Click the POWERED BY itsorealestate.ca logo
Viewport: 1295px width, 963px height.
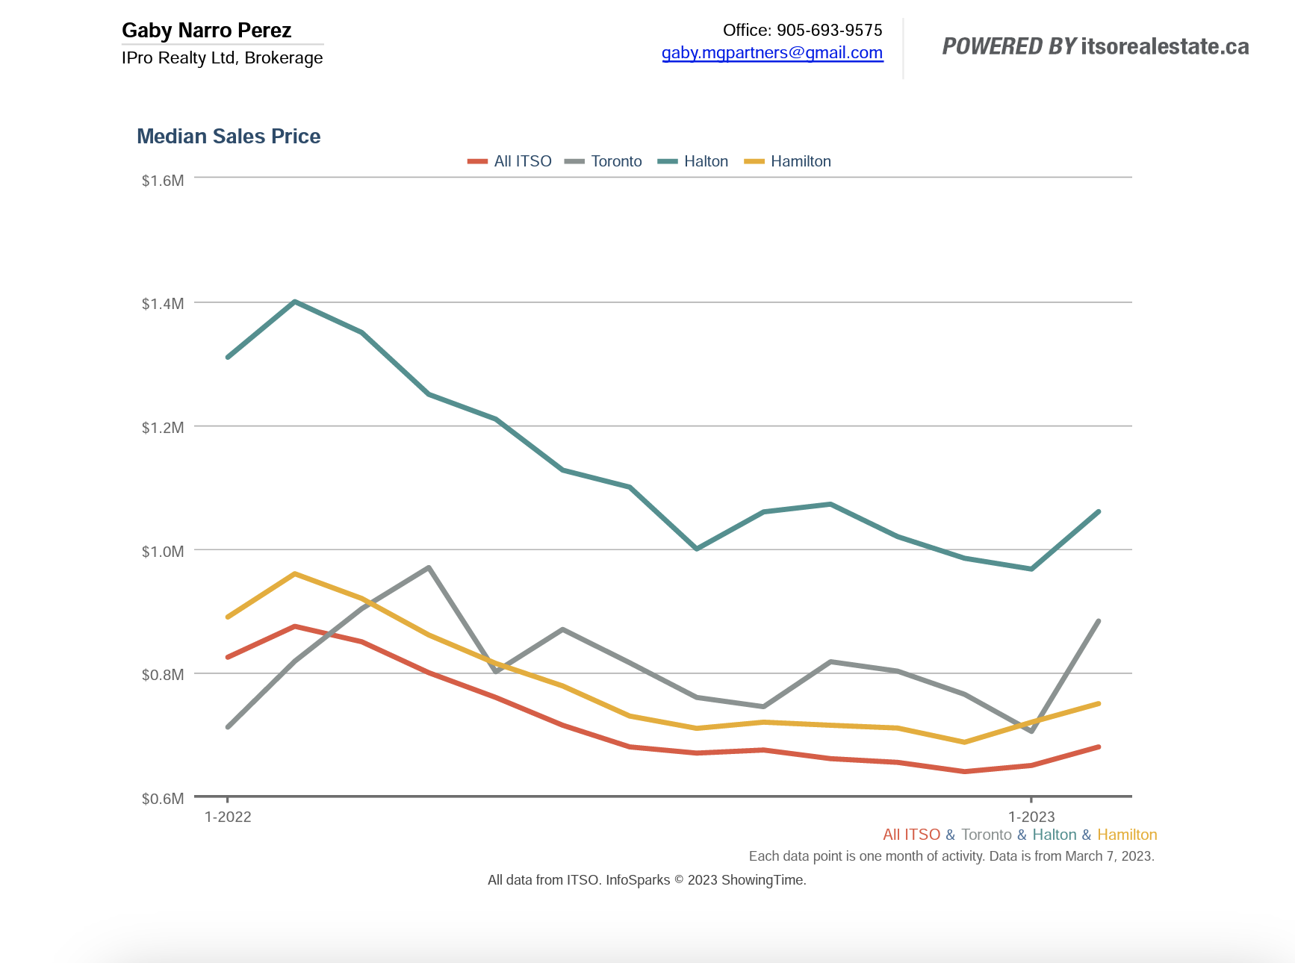click(1095, 46)
